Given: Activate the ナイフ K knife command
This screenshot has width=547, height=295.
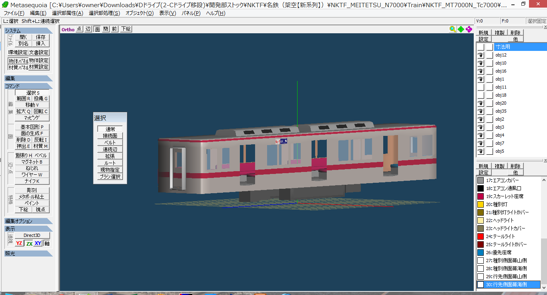Looking at the screenshot, I should coord(32,181).
